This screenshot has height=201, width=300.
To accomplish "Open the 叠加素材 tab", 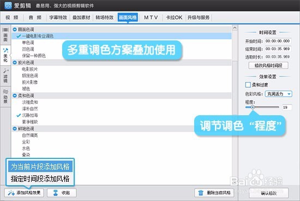I will coord(81,17).
